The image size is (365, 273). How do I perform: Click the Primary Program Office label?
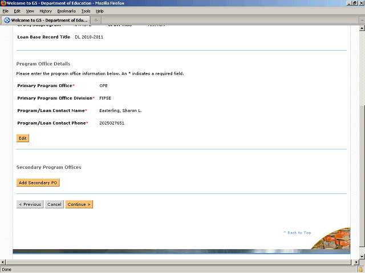pos(45,86)
